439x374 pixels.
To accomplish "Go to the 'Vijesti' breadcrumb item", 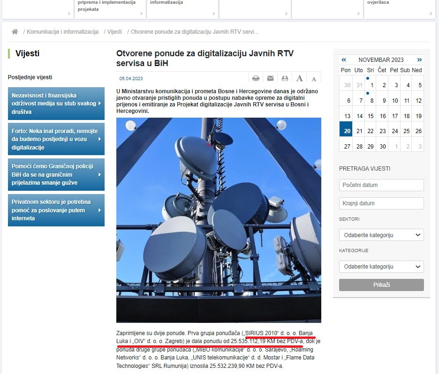I will tap(114, 32).
